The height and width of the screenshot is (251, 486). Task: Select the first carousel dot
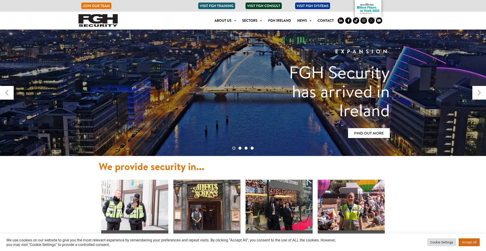point(234,148)
